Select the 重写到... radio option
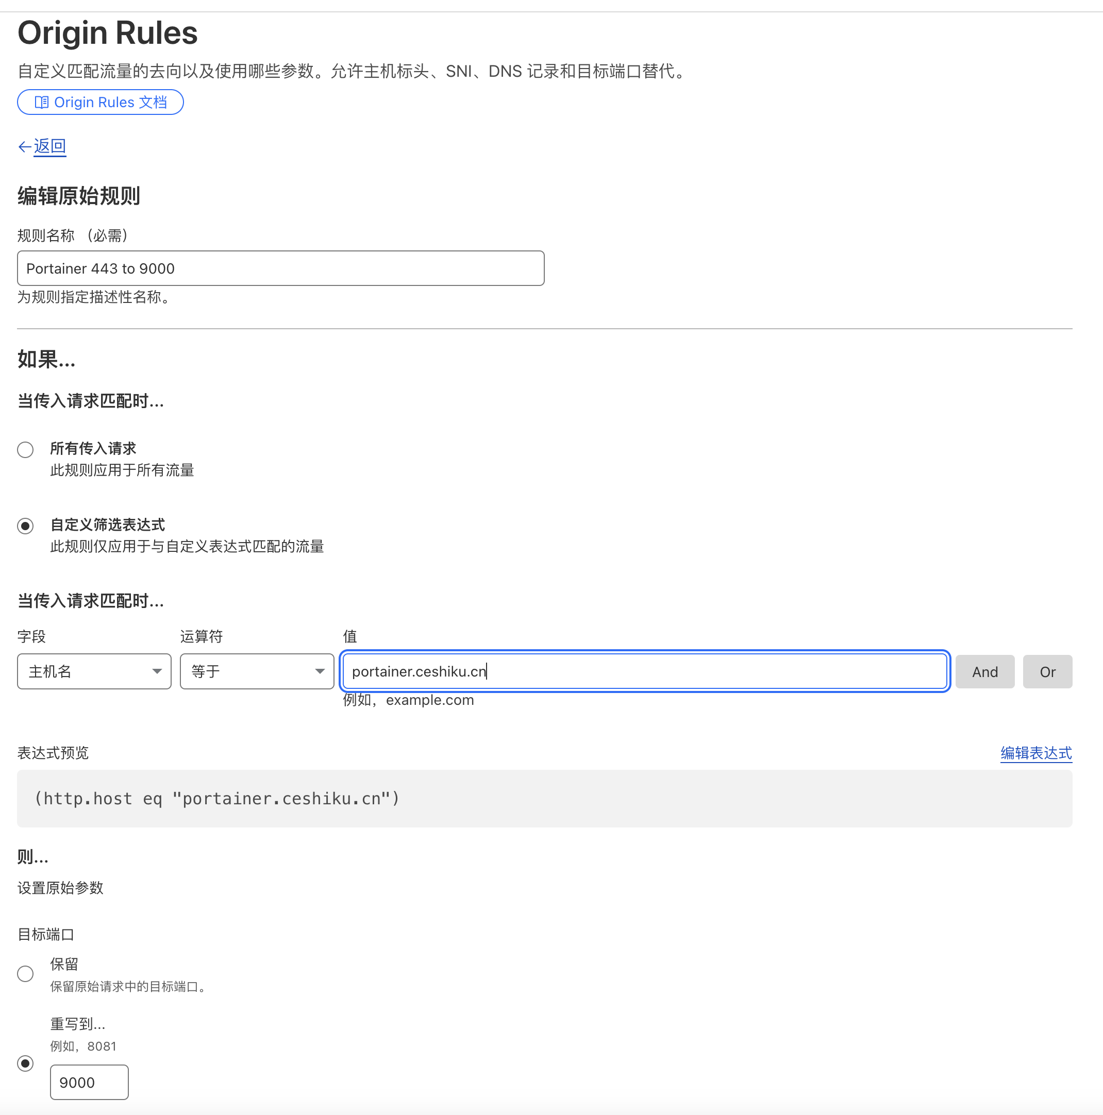1103x1115 pixels. click(25, 1063)
